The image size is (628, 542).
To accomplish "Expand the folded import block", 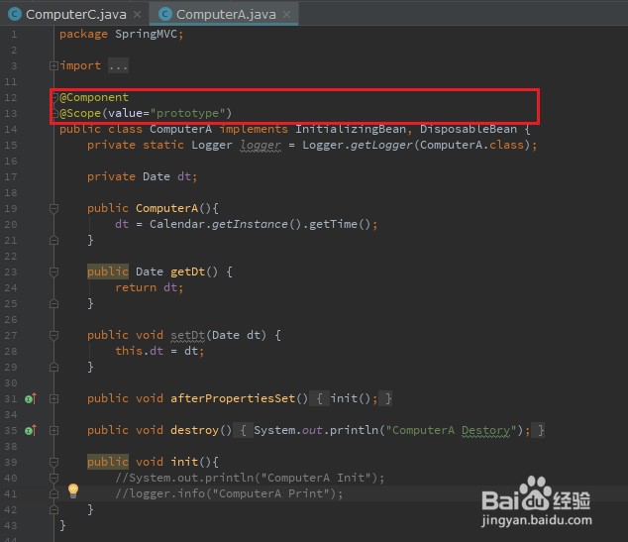I will 53,65.
